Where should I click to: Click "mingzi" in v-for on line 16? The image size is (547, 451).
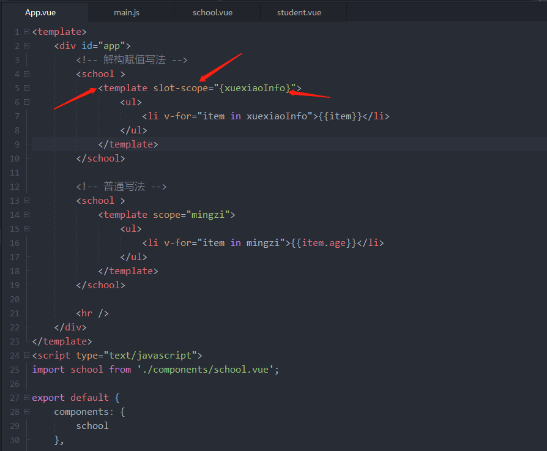point(262,243)
